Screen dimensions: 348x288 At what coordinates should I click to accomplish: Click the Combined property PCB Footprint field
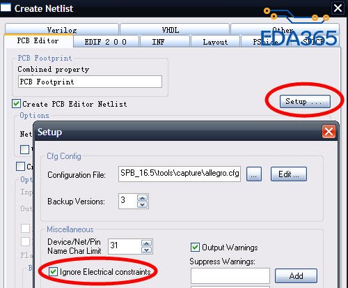click(90, 82)
